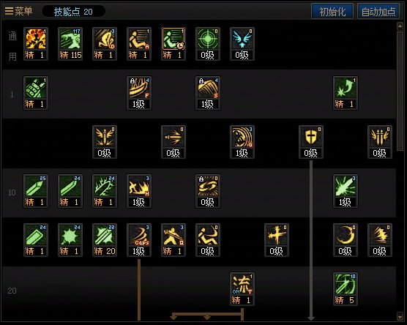This screenshot has width=407, height=325.
Task: Click the 初始化 reset button
Action: point(332,12)
